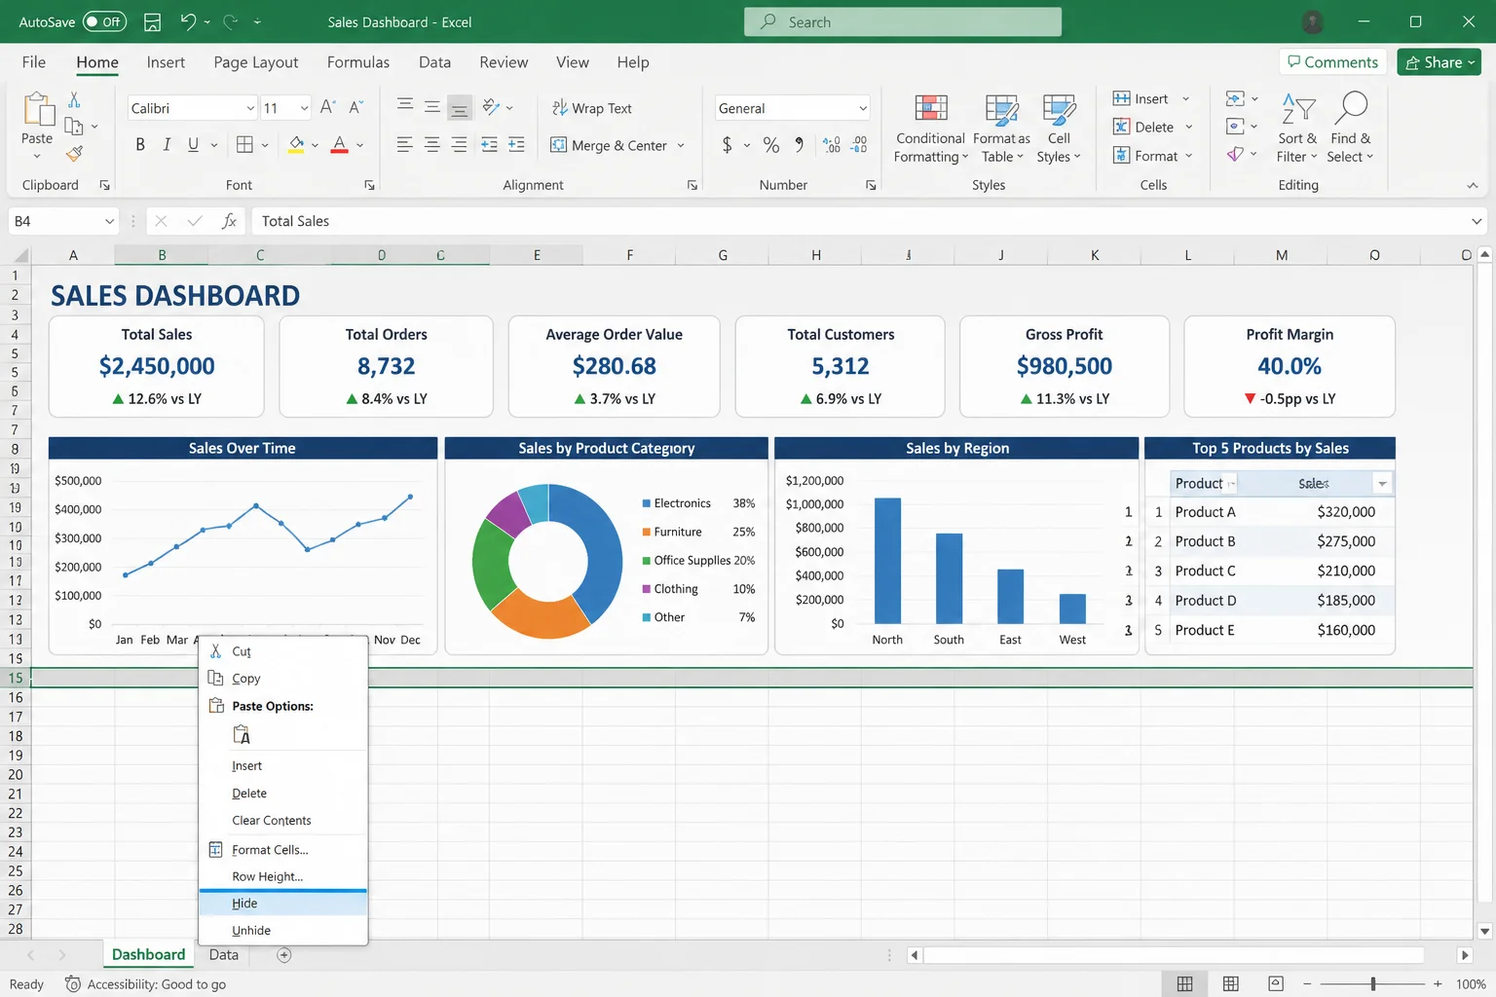Toggle right text alignment
This screenshot has height=997, width=1496.
pyautogui.click(x=460, y=145)
